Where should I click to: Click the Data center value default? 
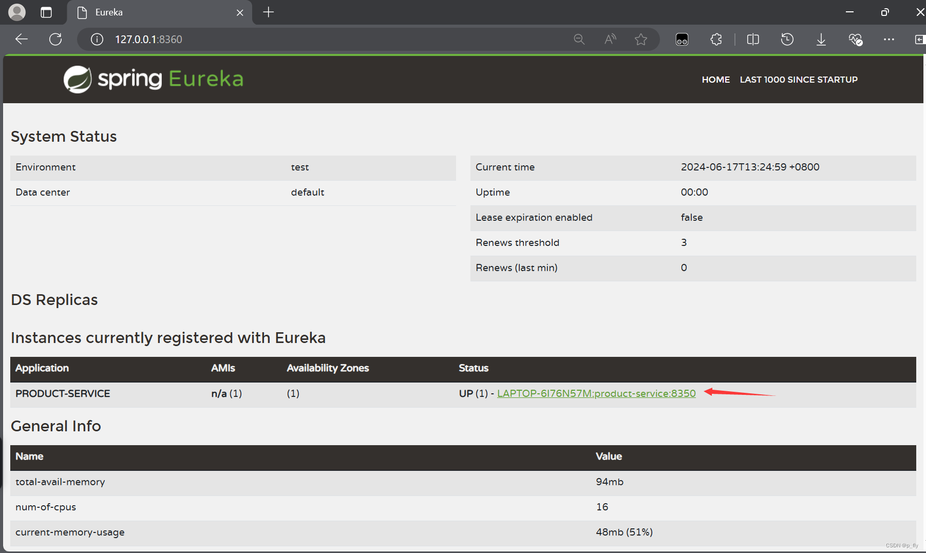pyautogui.click(x=308, y=192)
